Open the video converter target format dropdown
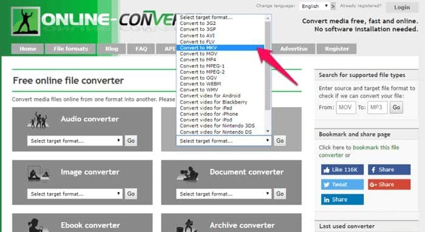 coord(223,141)
